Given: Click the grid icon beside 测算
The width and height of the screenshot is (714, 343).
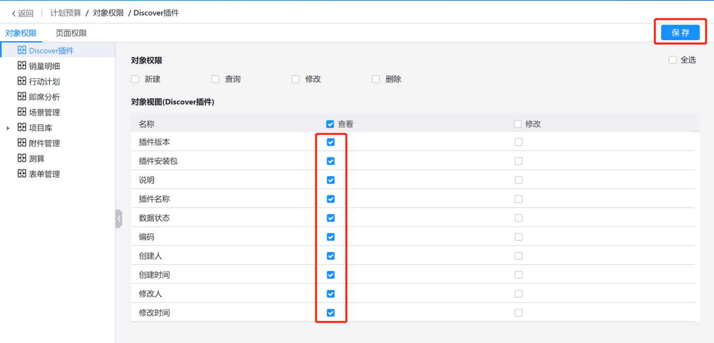Looking at the screenshot, I should 22,158.
